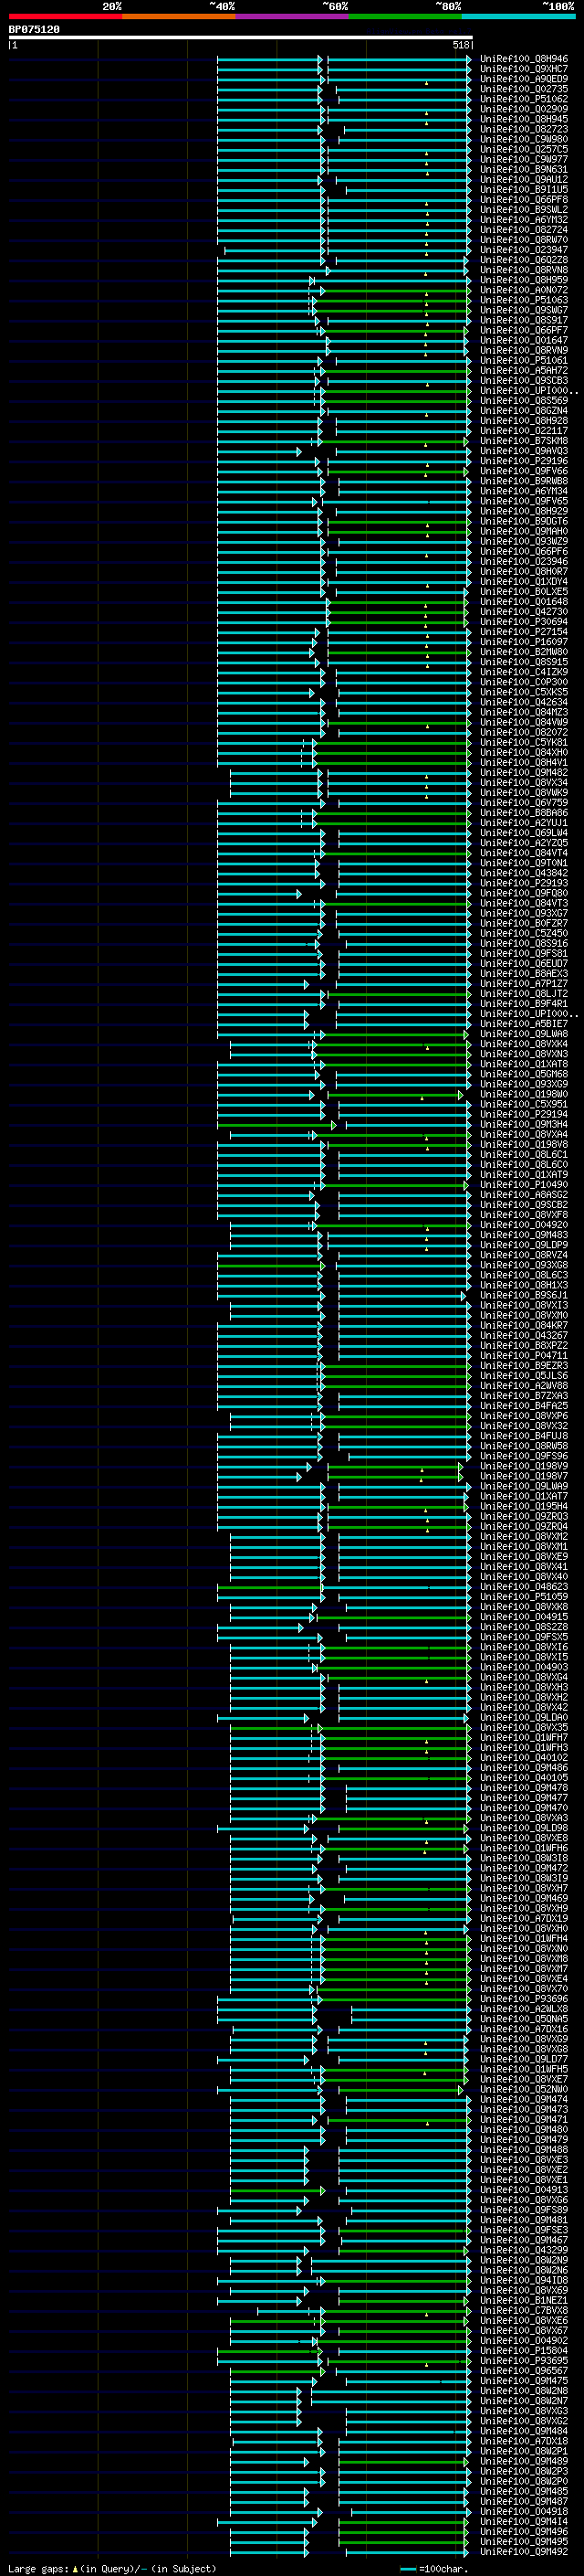Click the cyan ~100% identity color bar
The height and width of the screenshot is (2576, 584).
518,16
